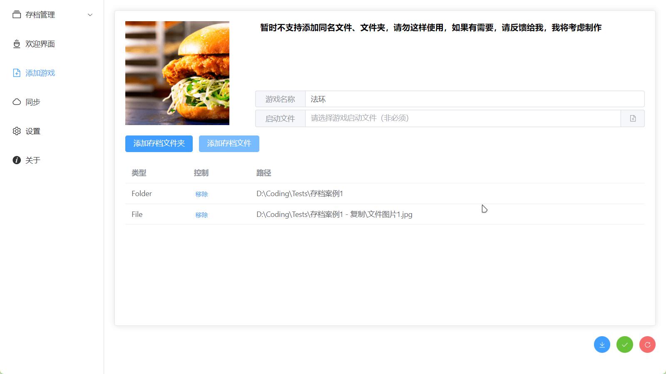
Task: Click the 游戏名称 input containing 法环
Action: tap(475, 99)
